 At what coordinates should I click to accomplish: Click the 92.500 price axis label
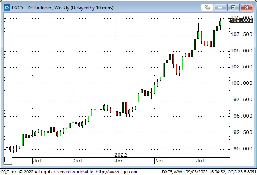pos(243,132)
